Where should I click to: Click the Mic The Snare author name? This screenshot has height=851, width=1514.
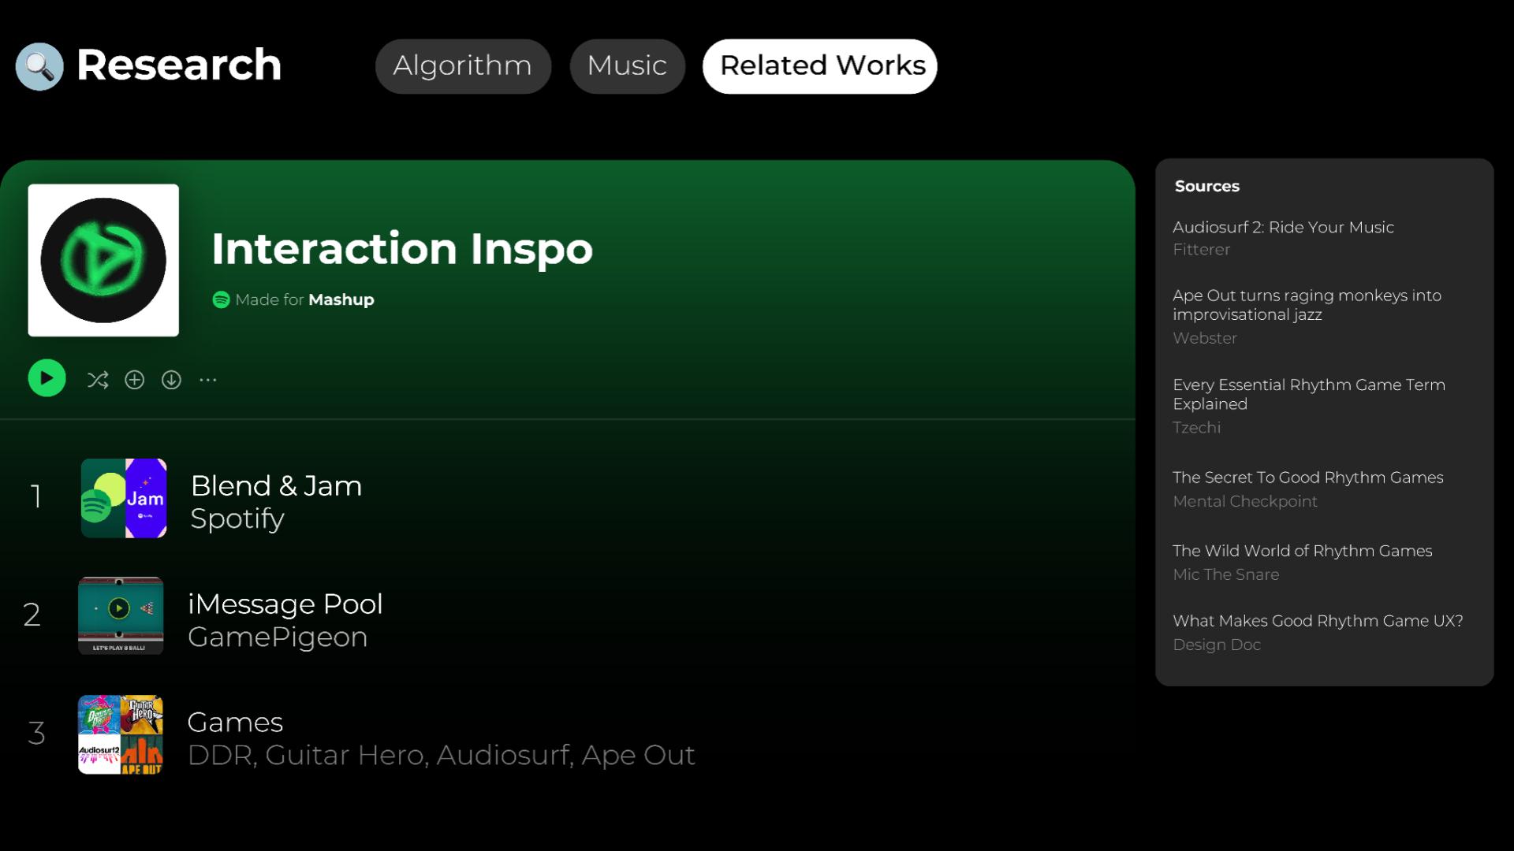(x=1225, y=574)
